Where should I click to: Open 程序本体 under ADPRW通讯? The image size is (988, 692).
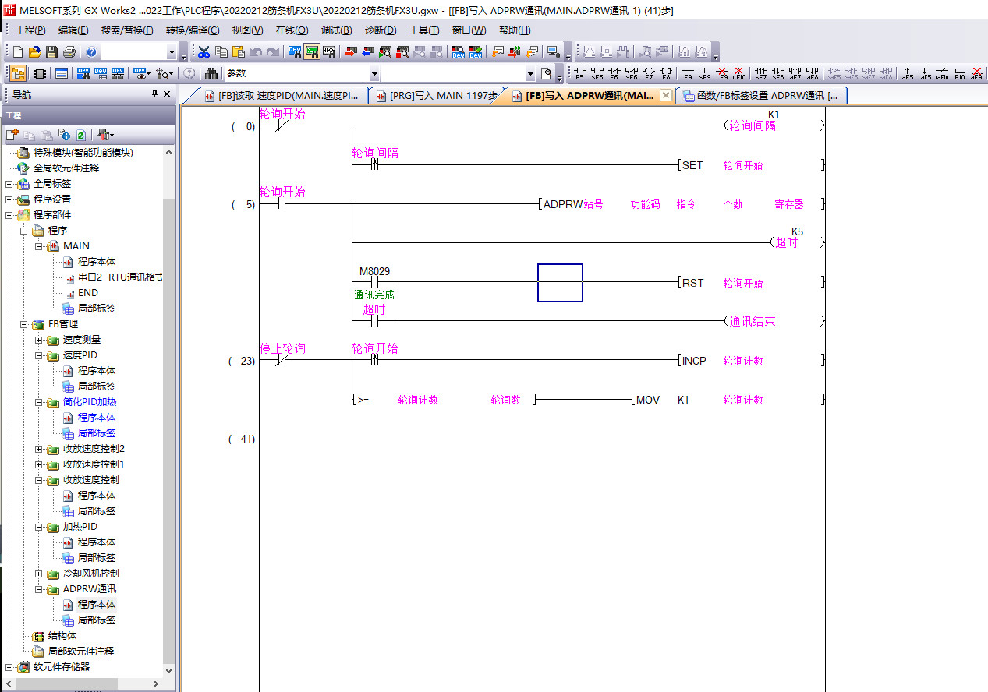[x=96, y=605]
